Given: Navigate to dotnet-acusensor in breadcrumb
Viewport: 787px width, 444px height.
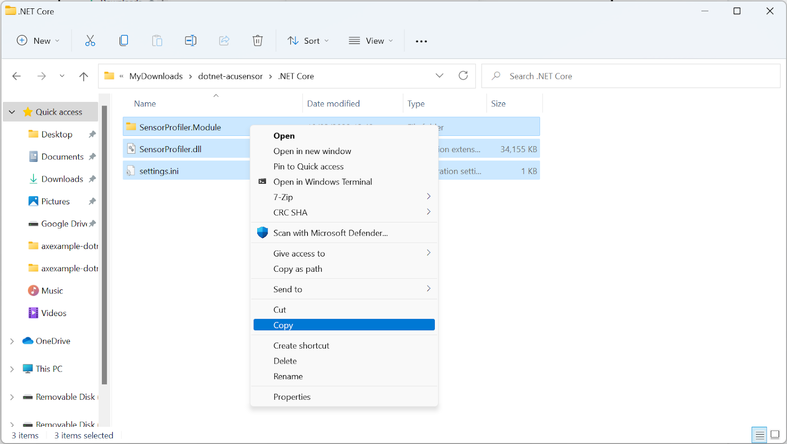Looking at the screenshot, I should pyautogui.click(x=230, y=76).
